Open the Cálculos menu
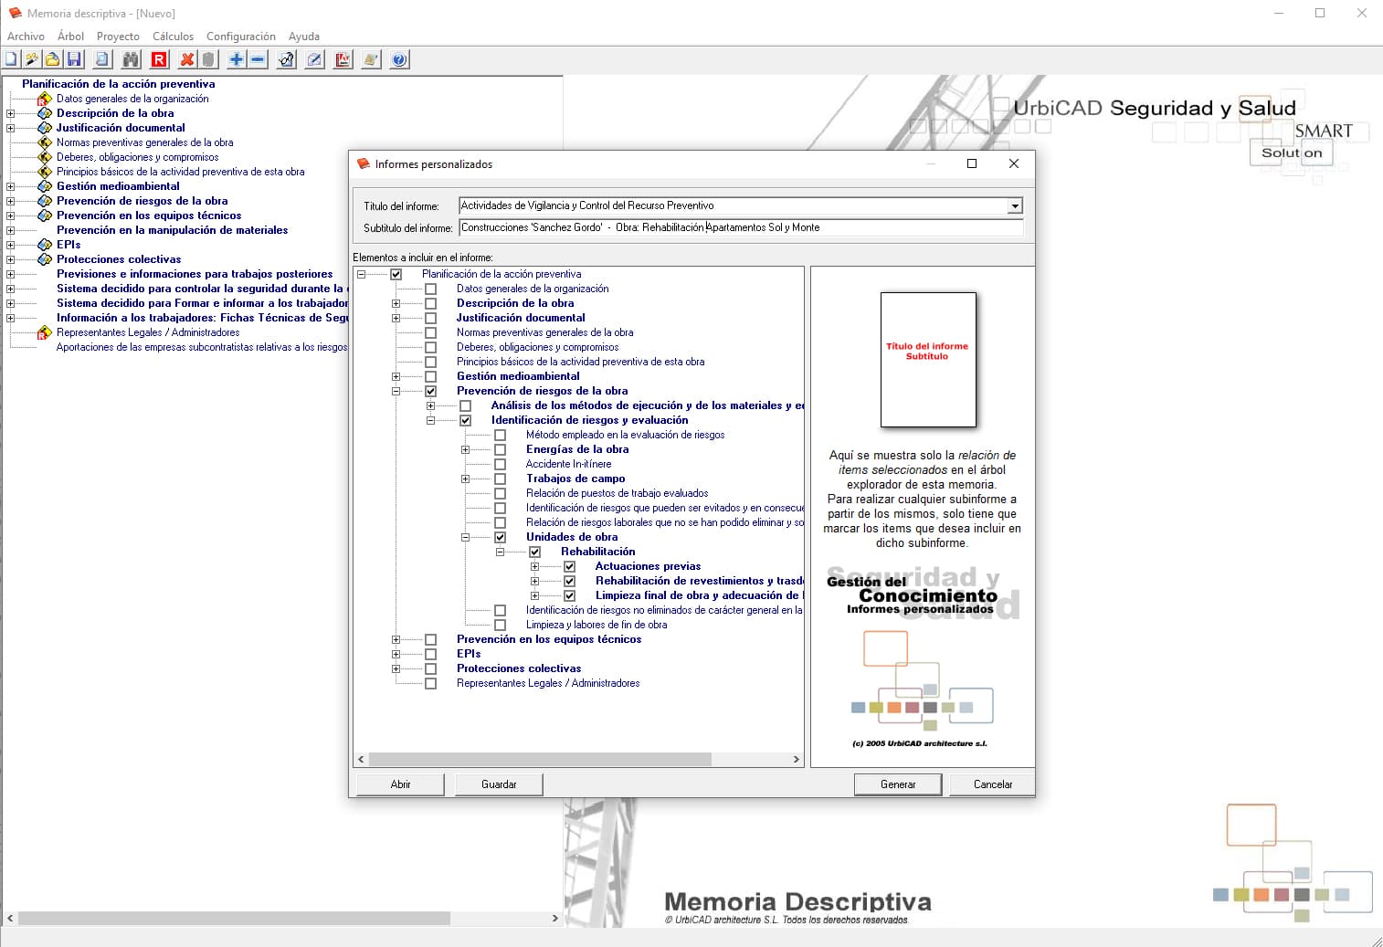Screen dimensions: 1383x947 point(173,37)
